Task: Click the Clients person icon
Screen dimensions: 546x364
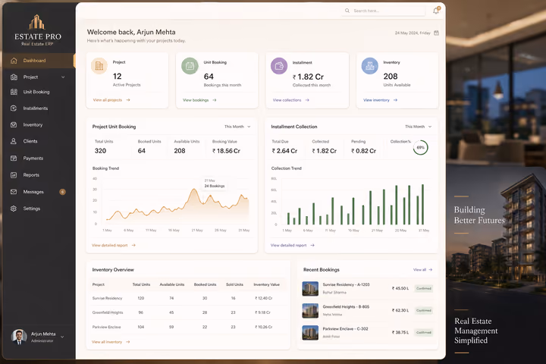Action: click(14, 141)
